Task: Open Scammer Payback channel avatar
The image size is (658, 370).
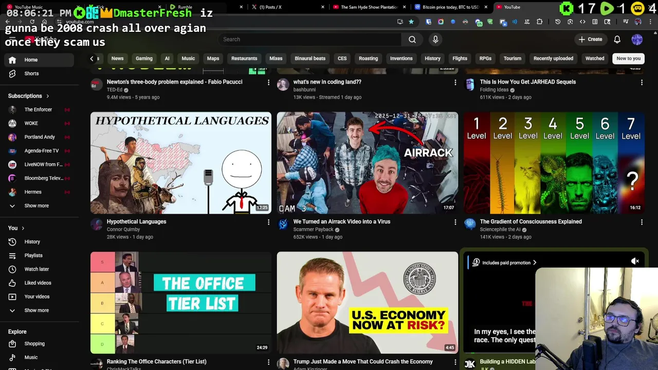Action: point(283,224)
